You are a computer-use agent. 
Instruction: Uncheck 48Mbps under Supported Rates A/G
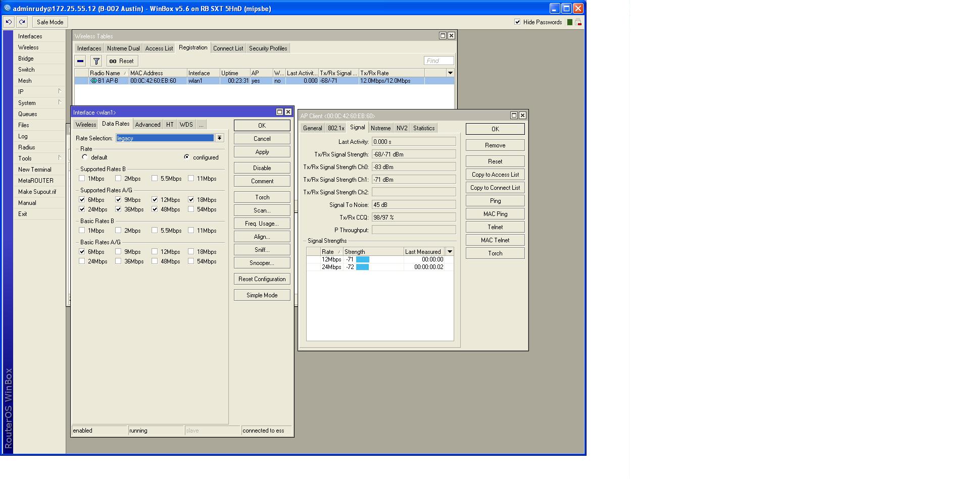pyautogui.click(x=155, y=209)
